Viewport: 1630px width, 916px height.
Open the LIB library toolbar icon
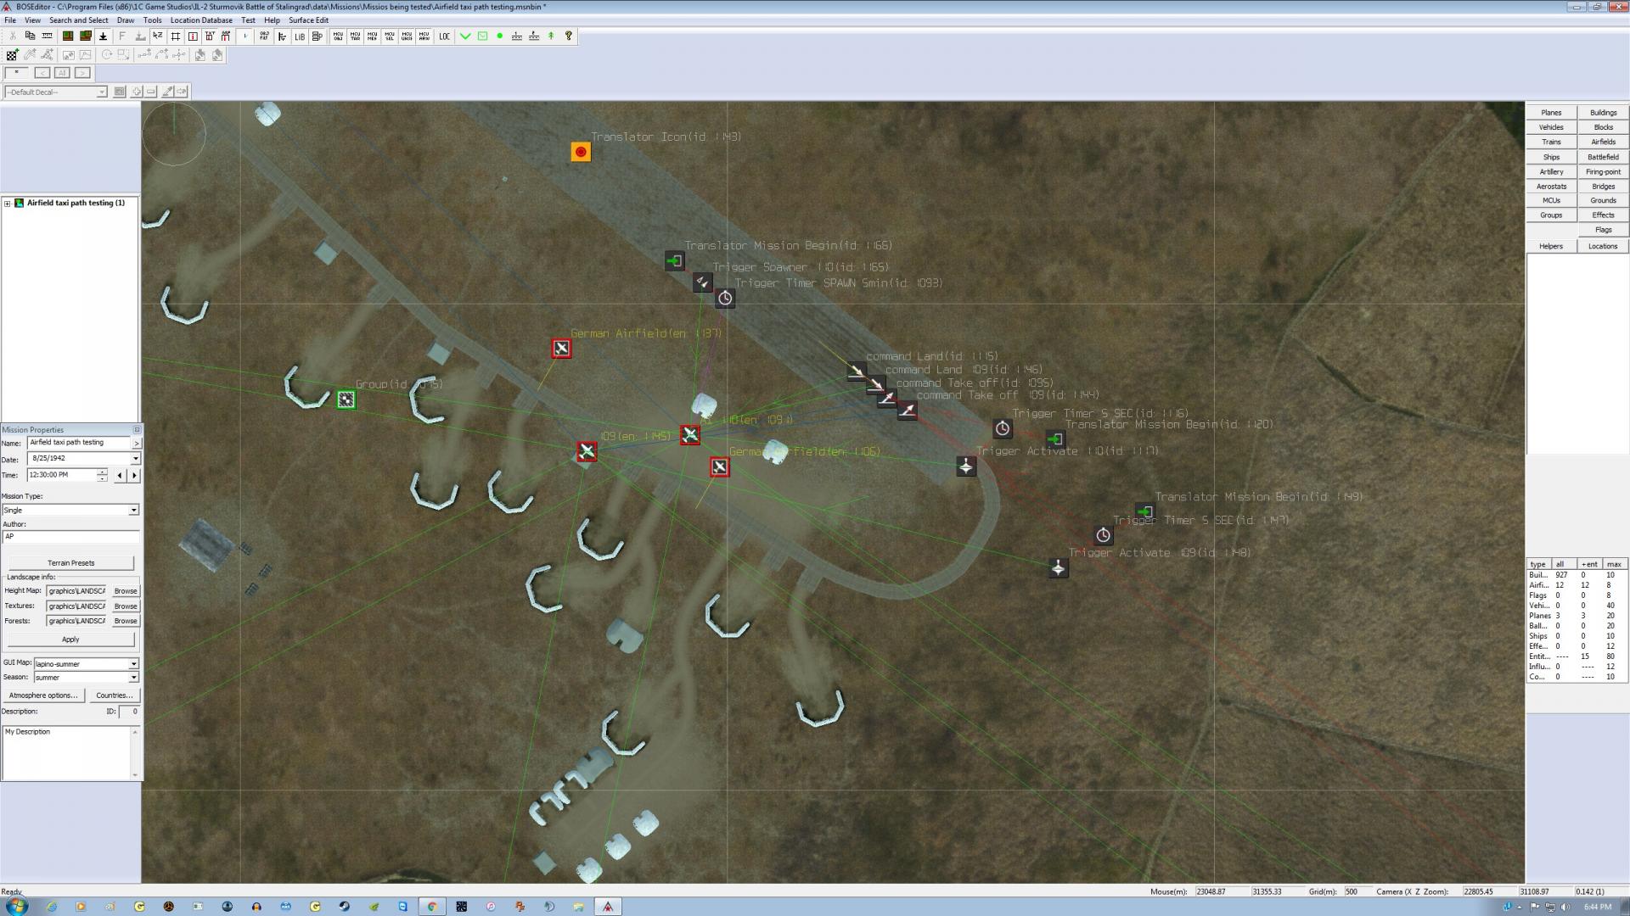(300, 36)
